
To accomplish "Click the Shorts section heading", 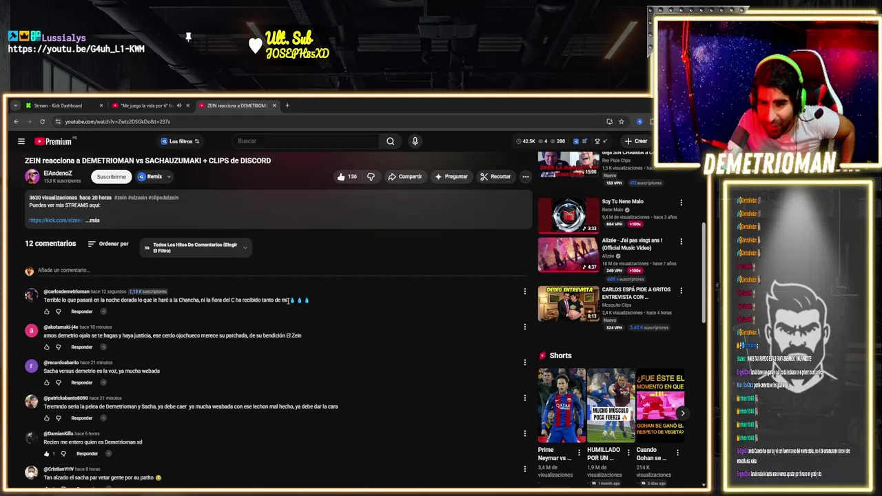I will tap(560, 355).
